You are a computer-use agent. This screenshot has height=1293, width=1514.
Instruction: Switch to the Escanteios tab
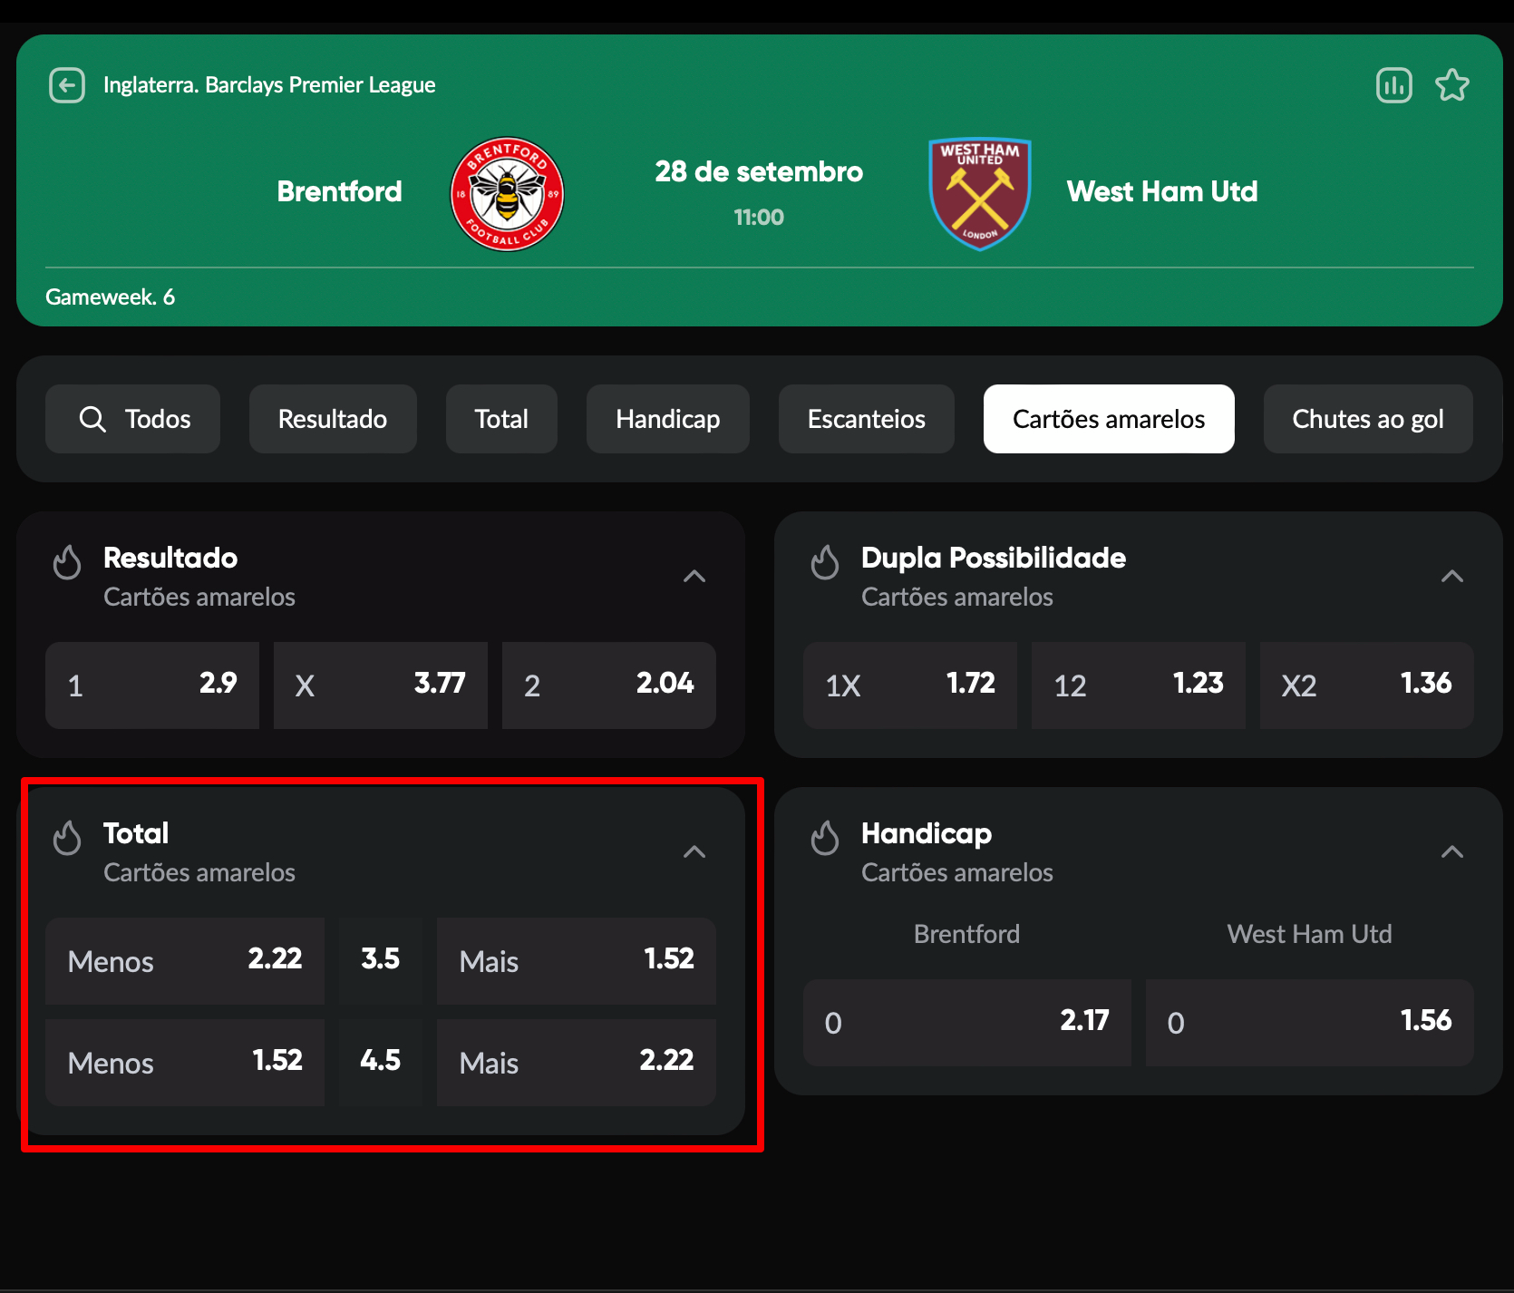pos(867,419)
